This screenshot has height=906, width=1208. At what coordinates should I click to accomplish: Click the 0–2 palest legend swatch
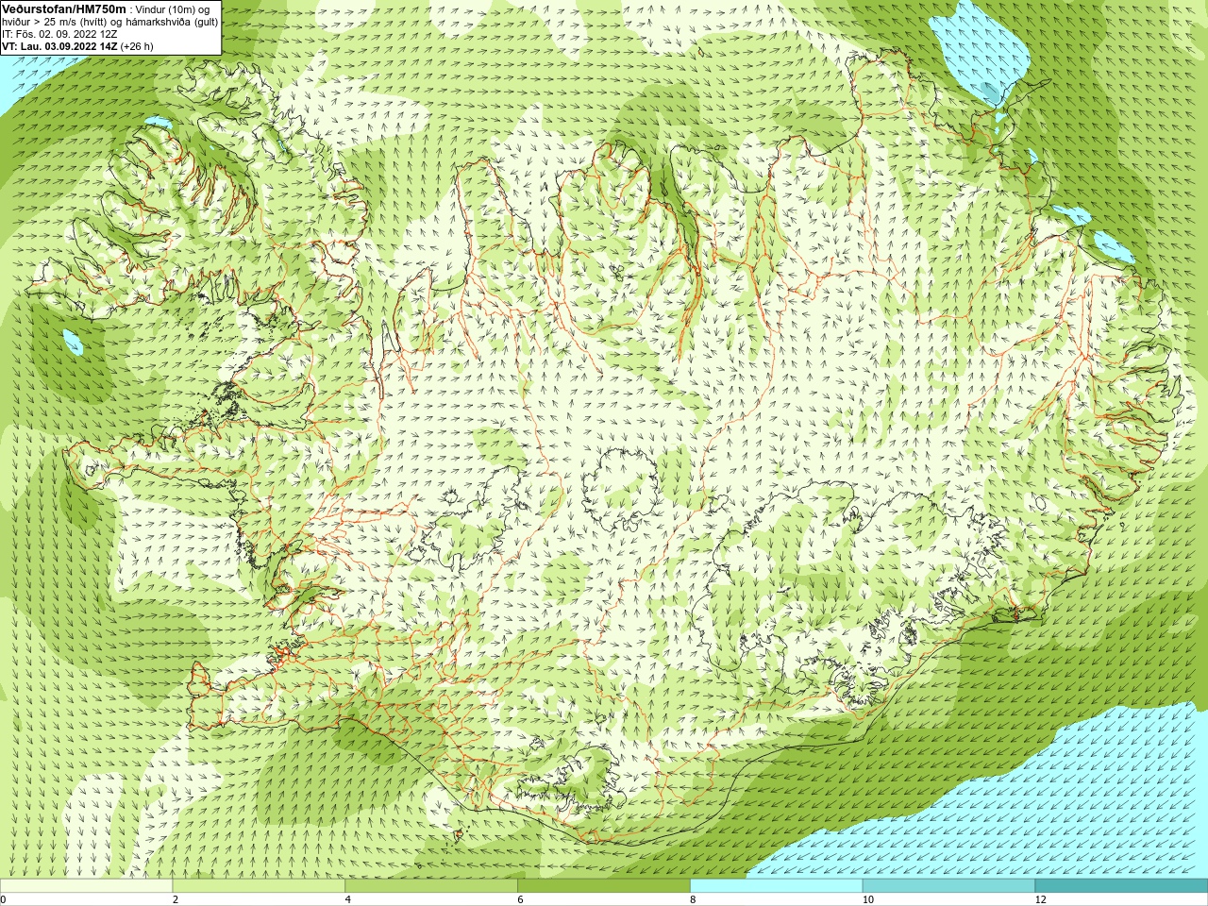[x=86, y=886]
